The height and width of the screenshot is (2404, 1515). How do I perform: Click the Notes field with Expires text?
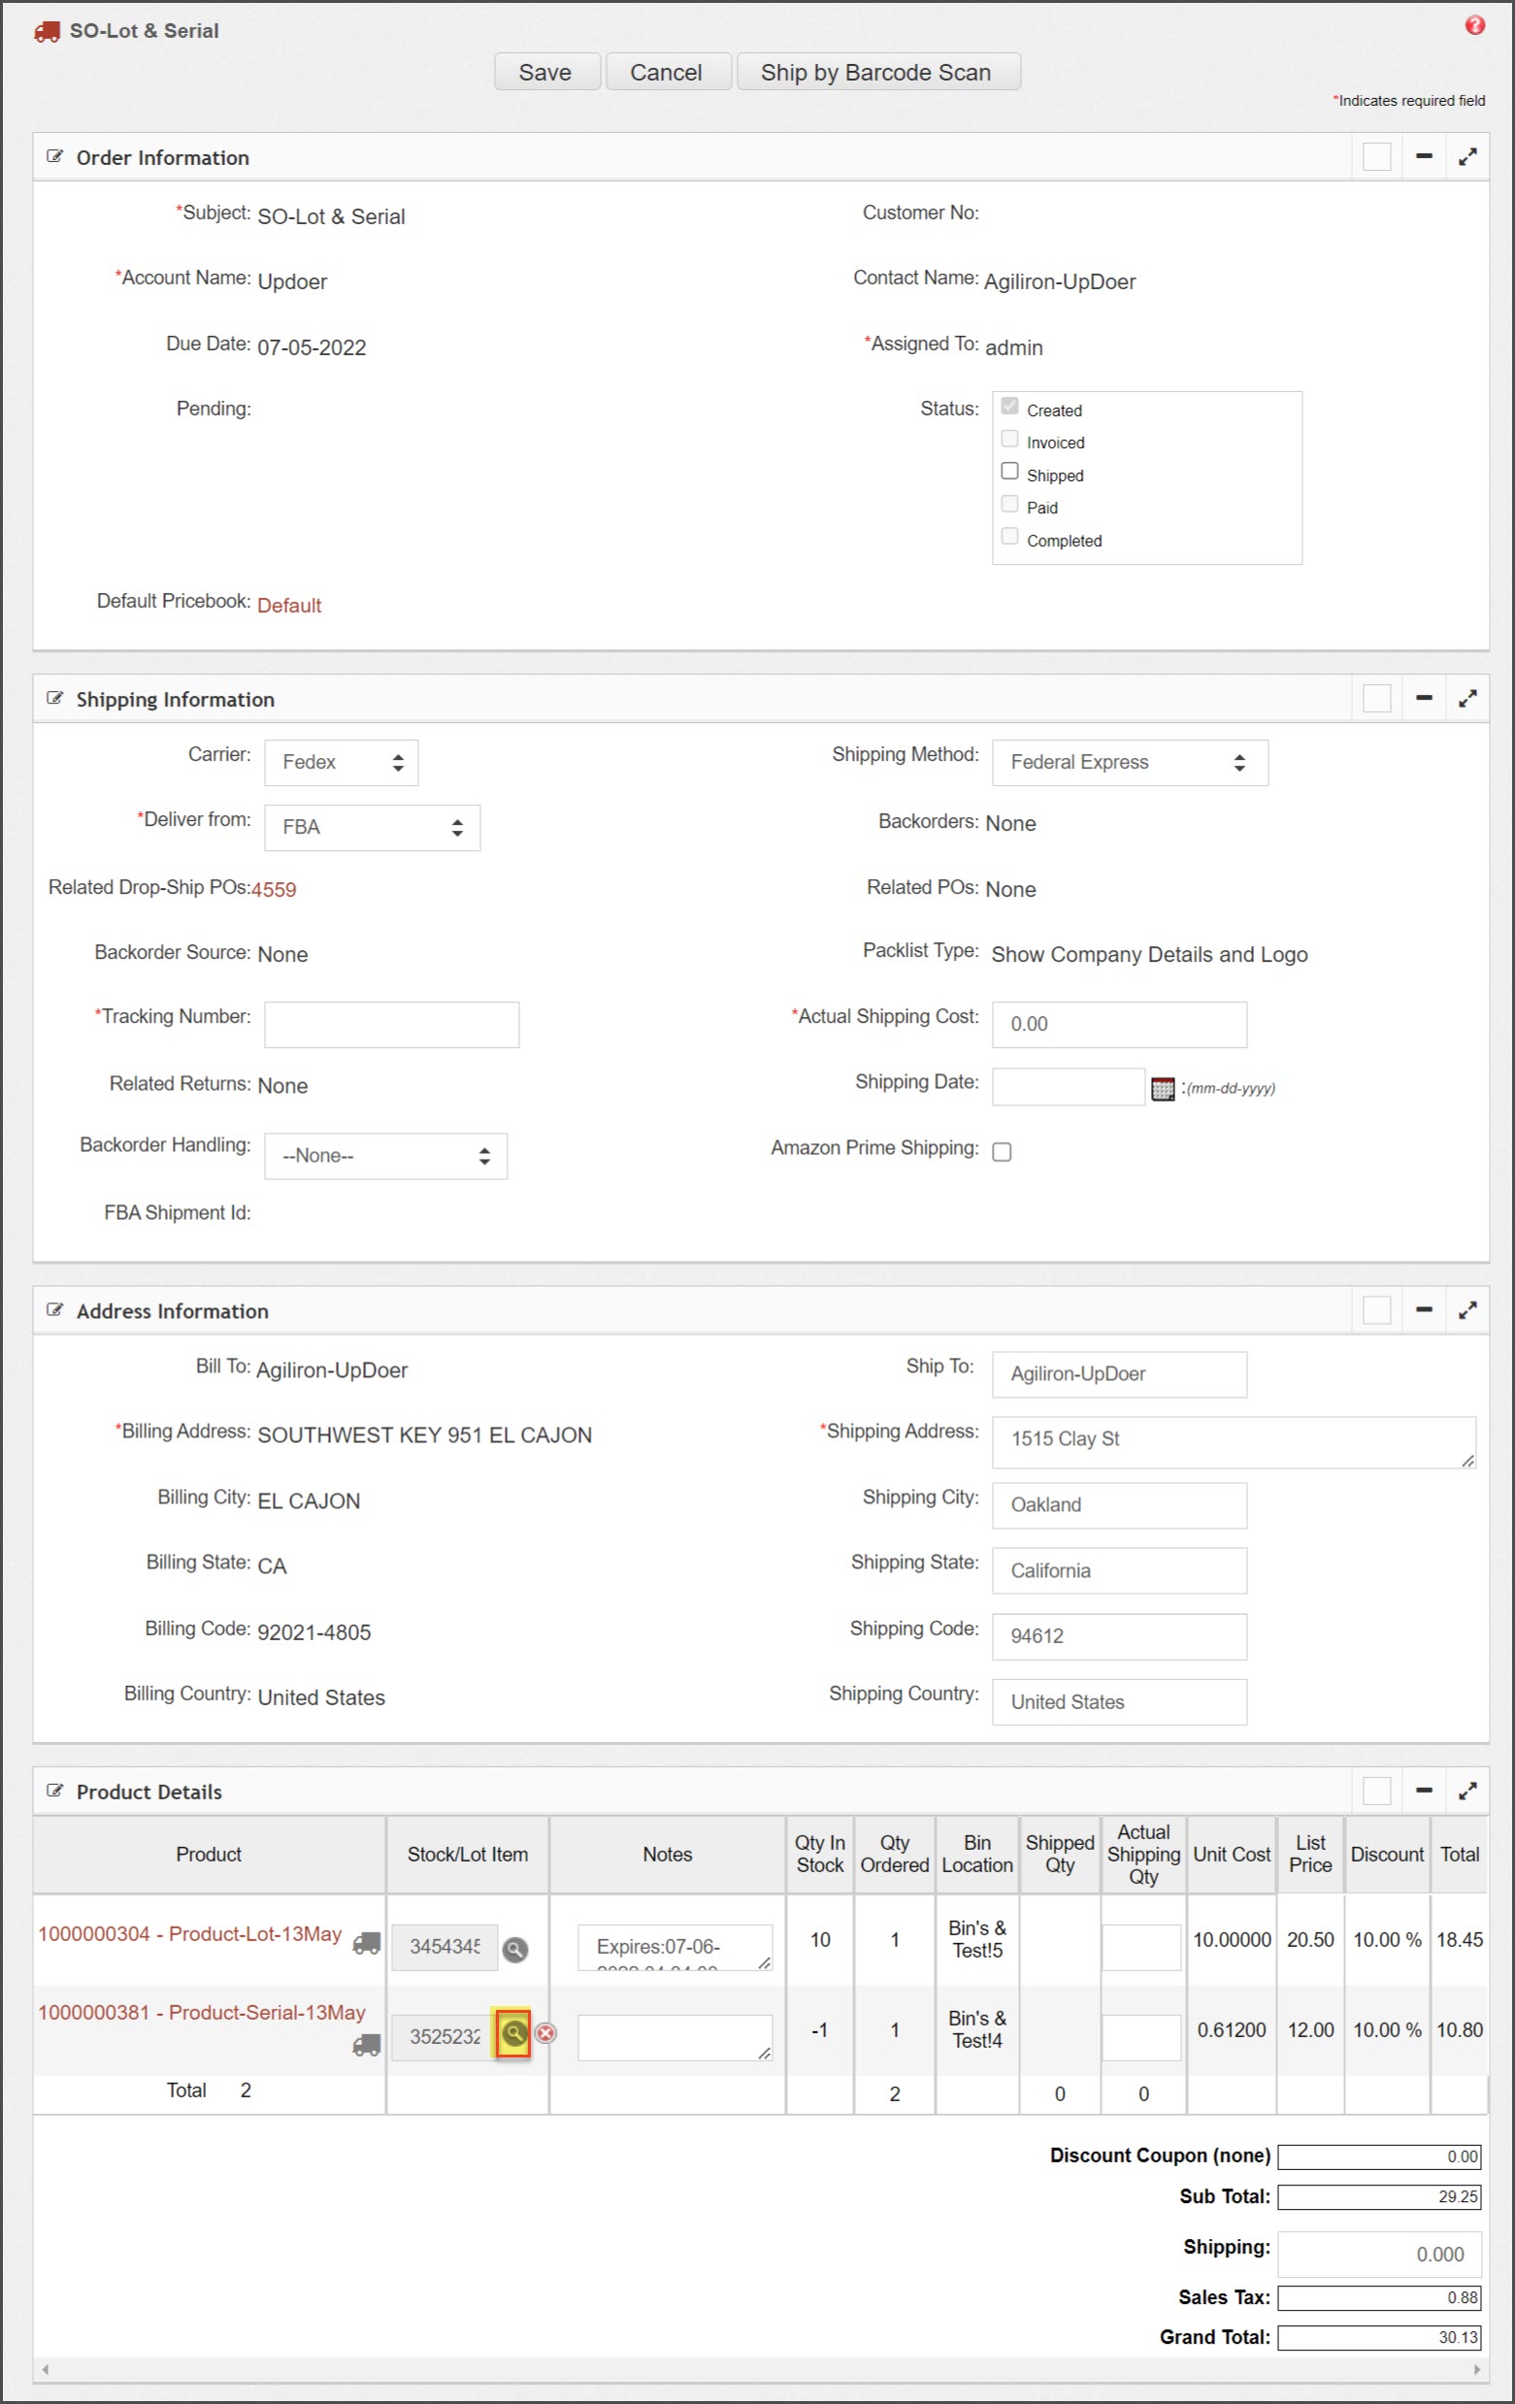click(675, 1947)
